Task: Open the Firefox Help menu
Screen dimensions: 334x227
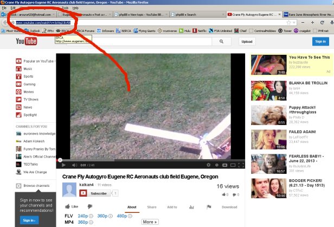Action: click(75, 8)
